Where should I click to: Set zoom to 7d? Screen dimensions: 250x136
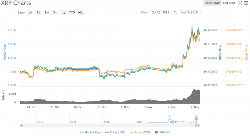pyautogui.click(x=39, y=12)
